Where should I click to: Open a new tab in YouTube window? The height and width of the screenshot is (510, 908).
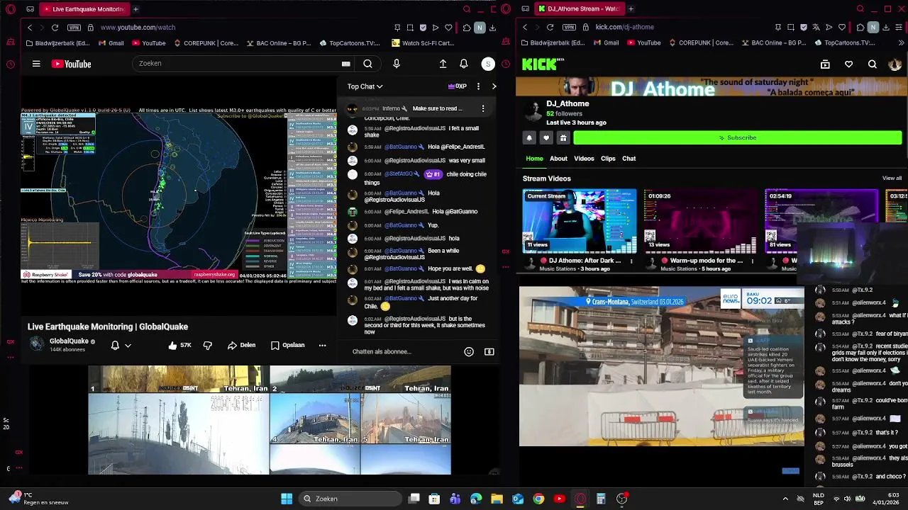click(135, 9)
